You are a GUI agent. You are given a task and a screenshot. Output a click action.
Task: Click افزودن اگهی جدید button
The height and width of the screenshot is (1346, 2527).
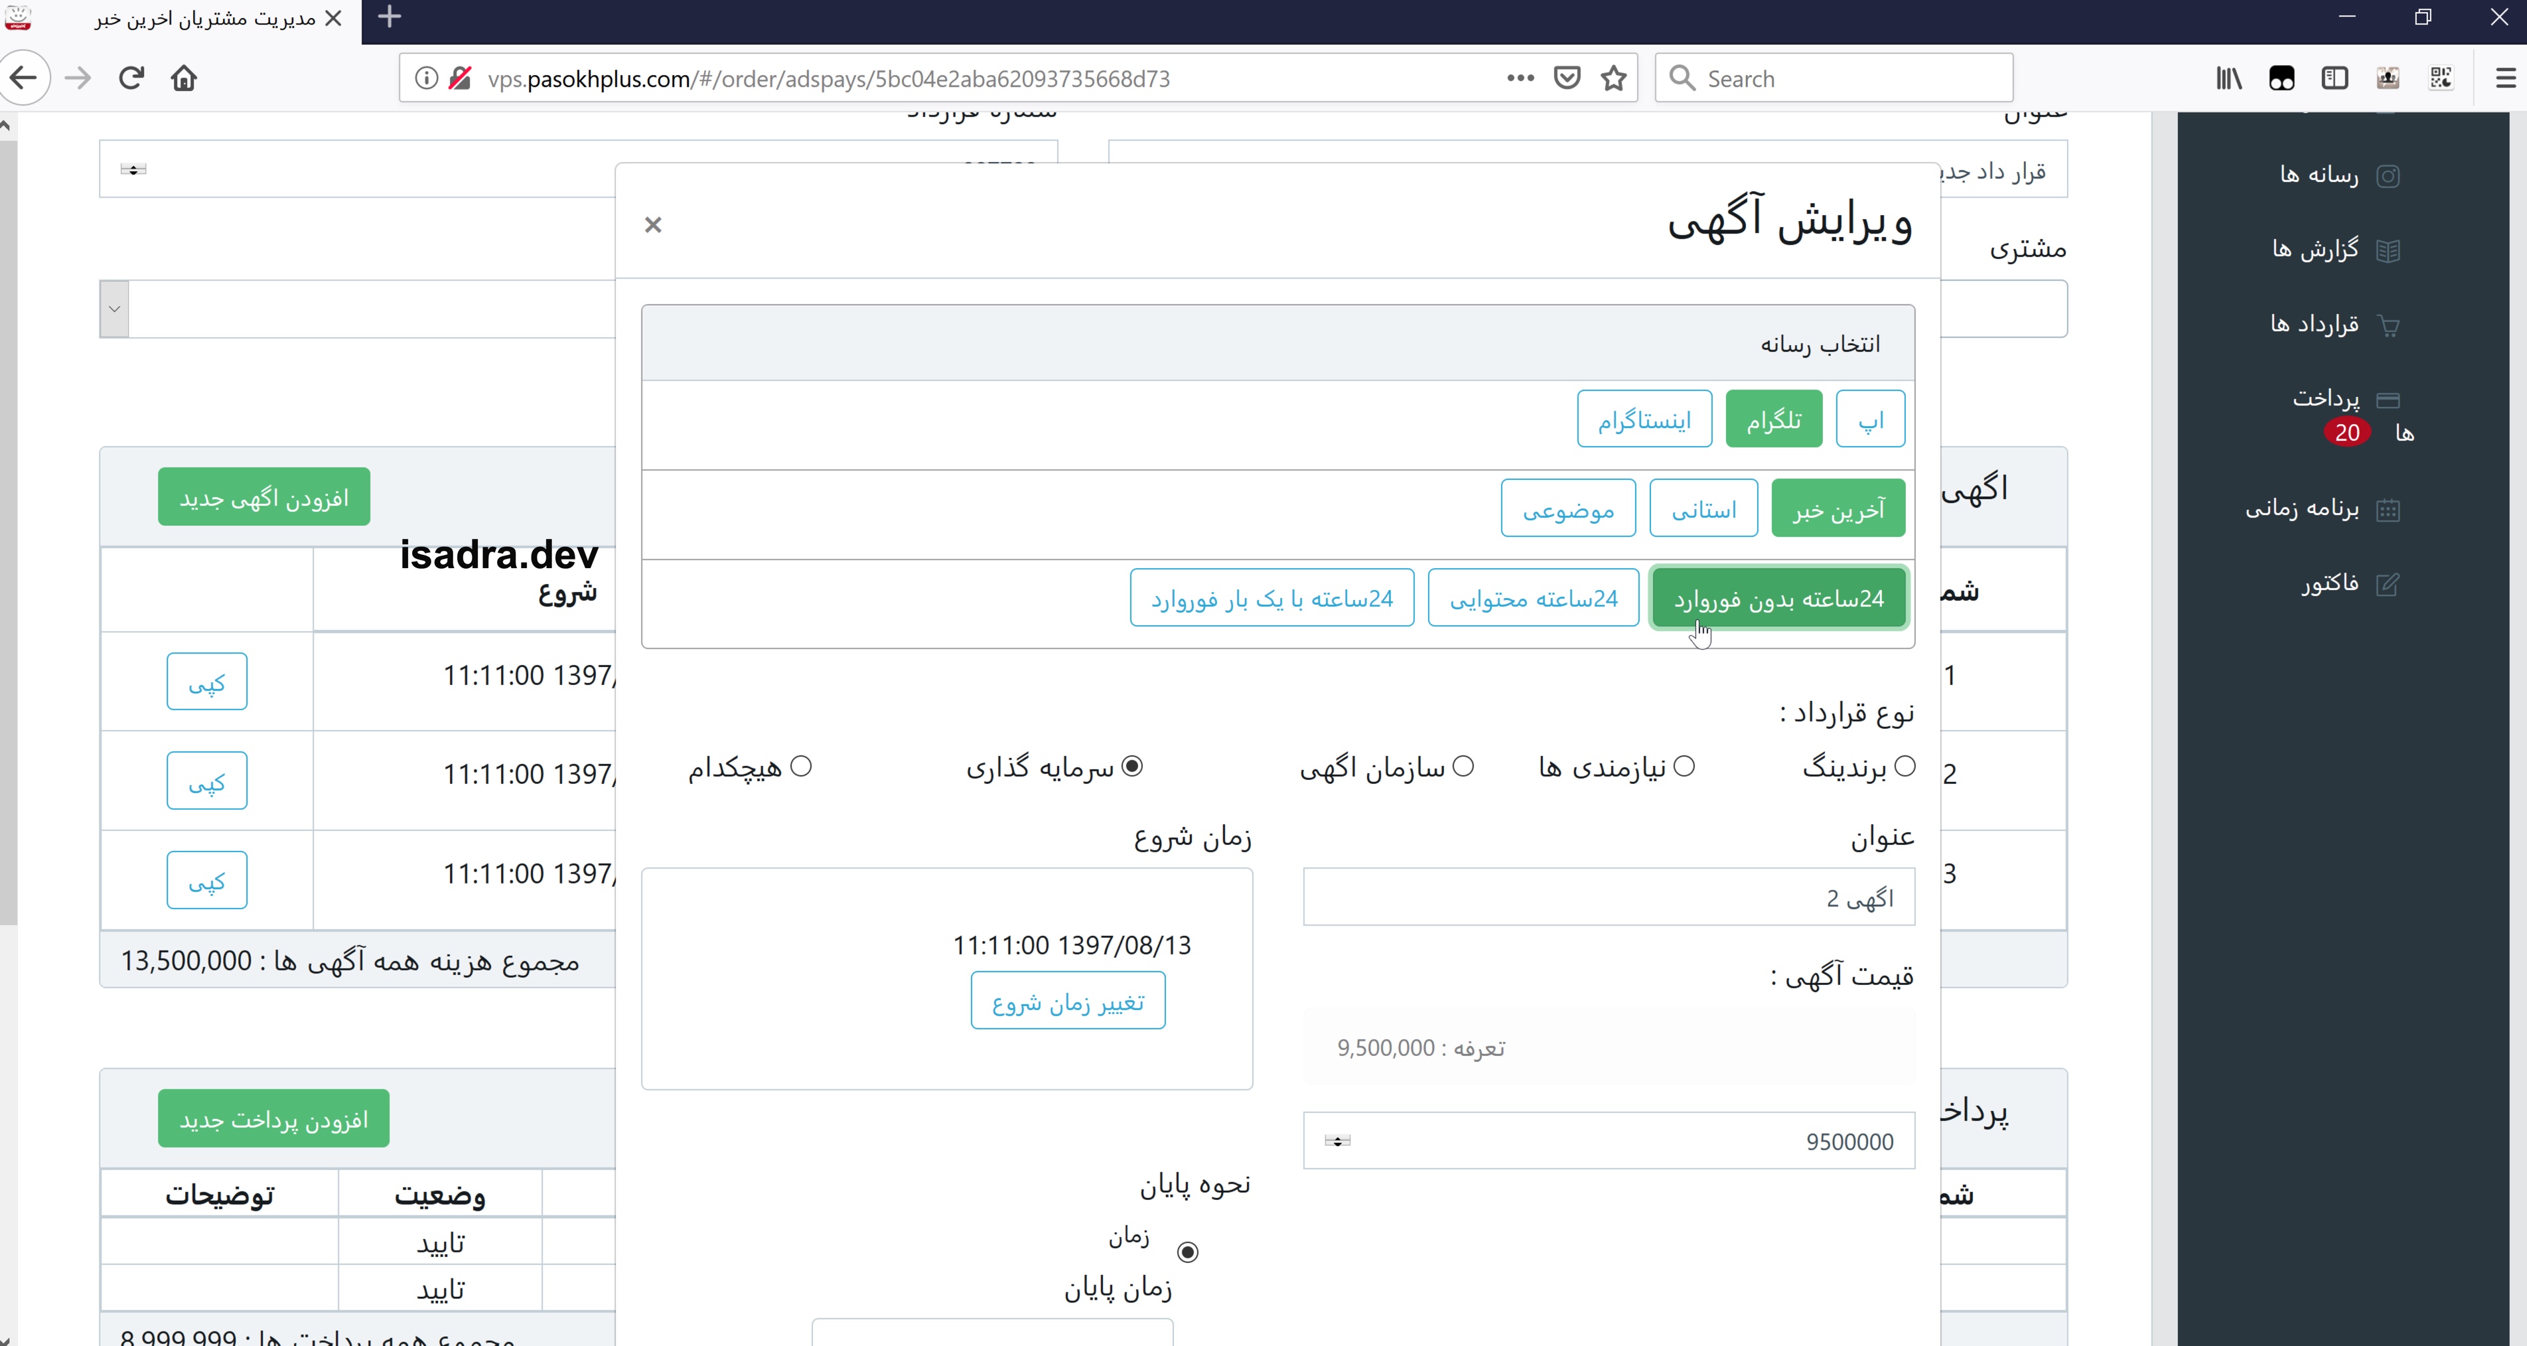click(x=264, y=496)
